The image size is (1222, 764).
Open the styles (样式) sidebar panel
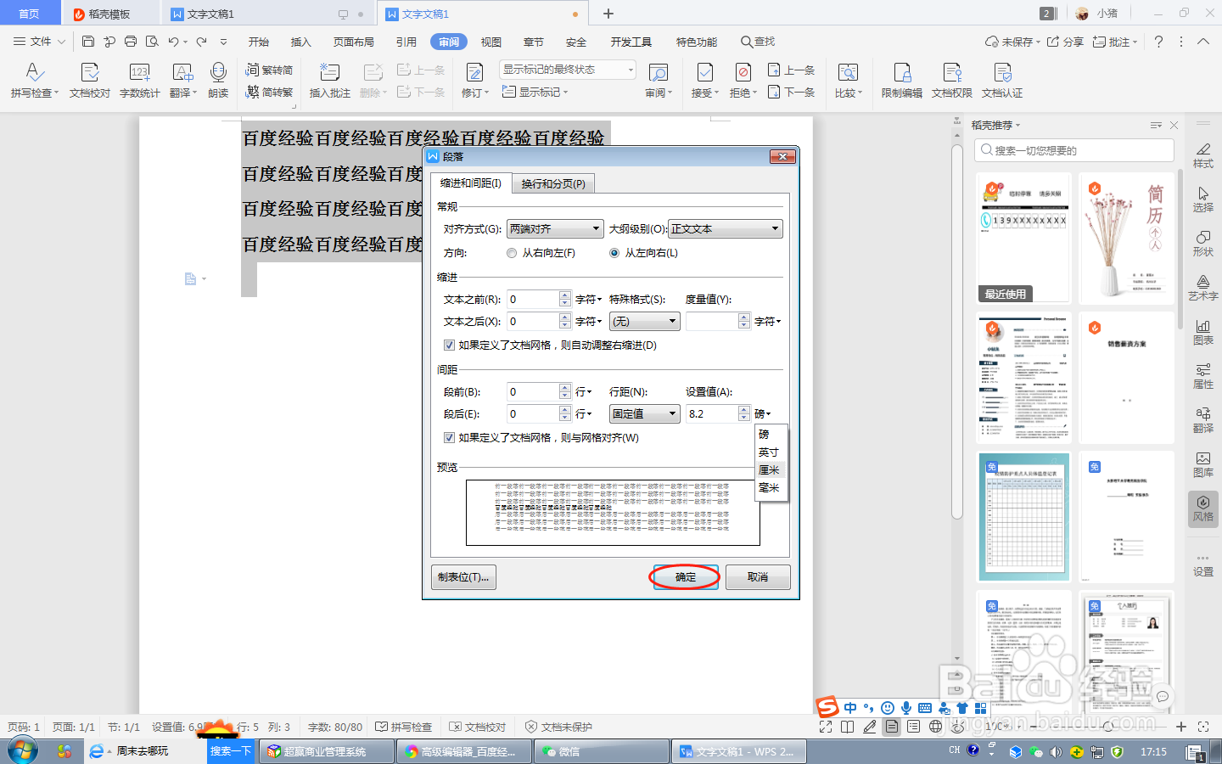pos(1202,155)
